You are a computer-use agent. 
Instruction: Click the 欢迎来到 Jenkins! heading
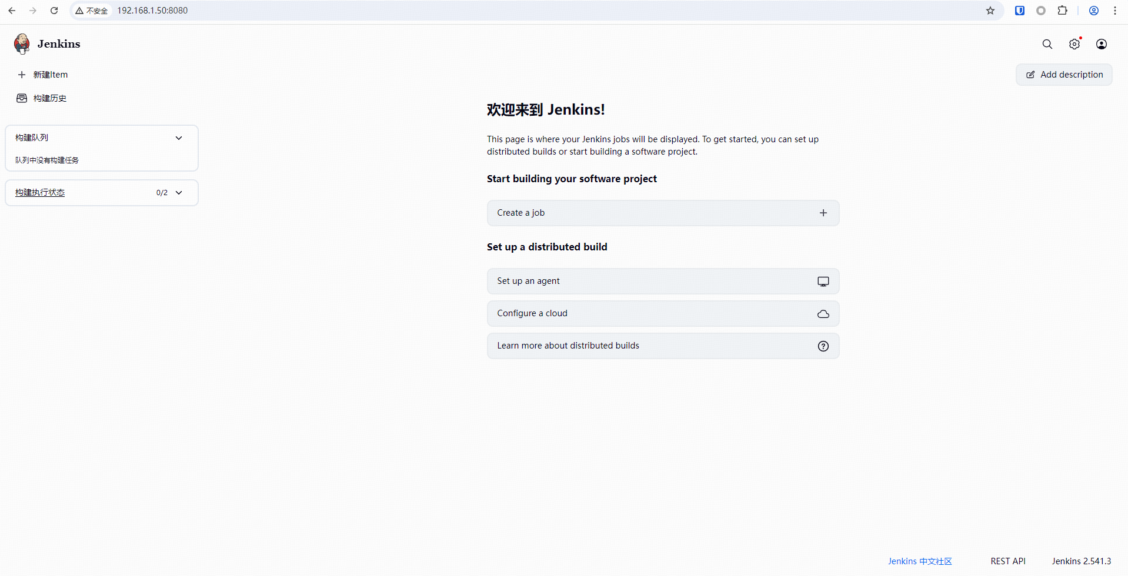[x=546, y=110]
